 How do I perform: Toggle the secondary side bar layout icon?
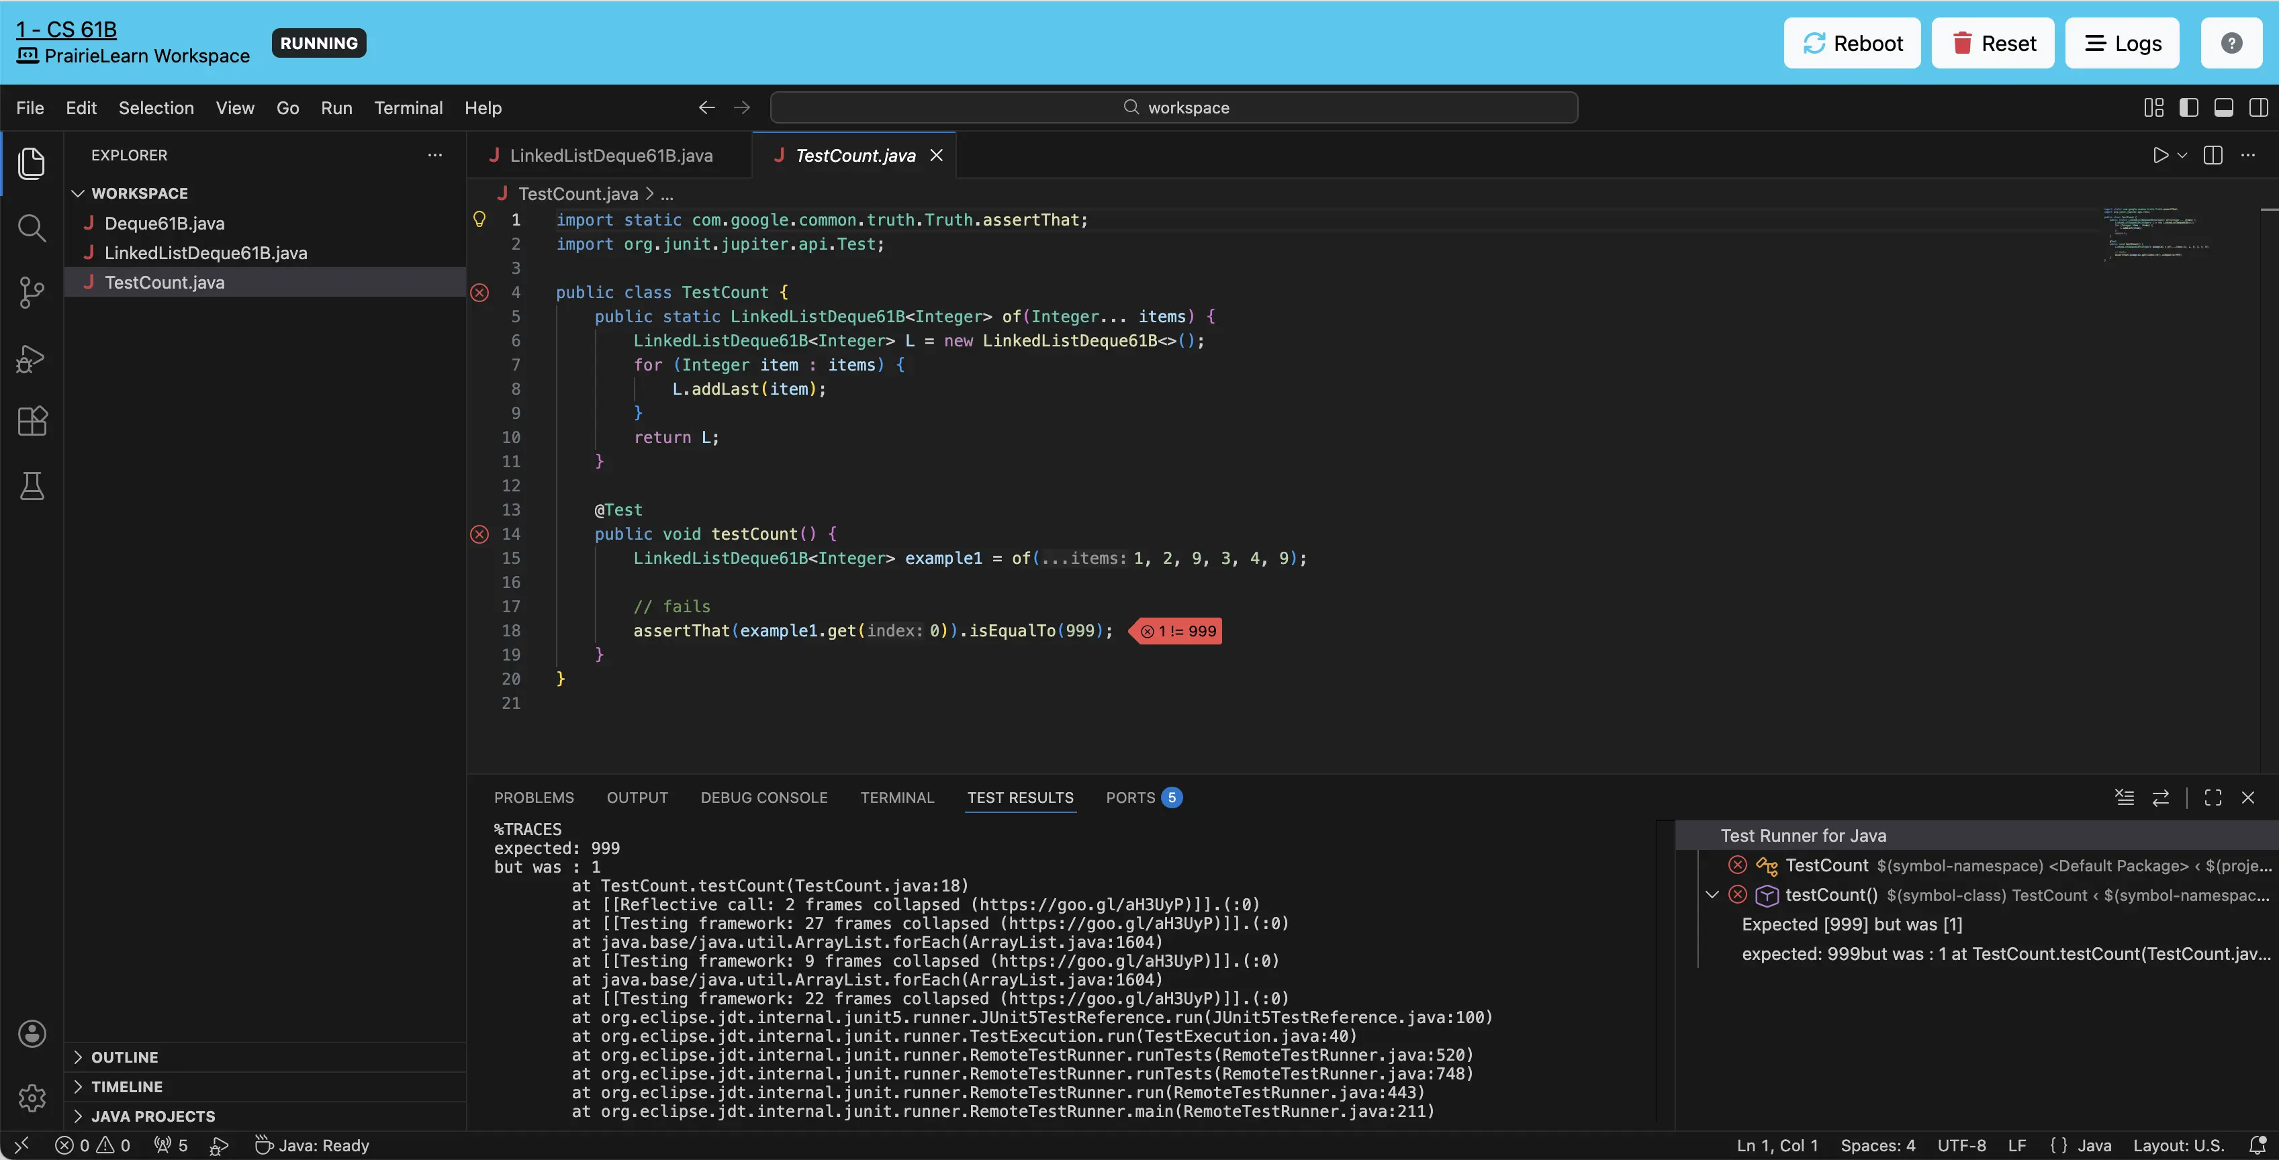(x=2258, y=108)
